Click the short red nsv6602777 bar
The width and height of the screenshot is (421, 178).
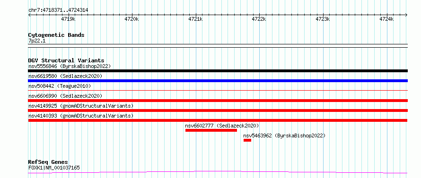tap(211, 130)
